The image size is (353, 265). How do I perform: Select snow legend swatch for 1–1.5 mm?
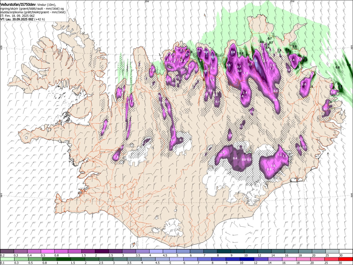coord(74,251)
